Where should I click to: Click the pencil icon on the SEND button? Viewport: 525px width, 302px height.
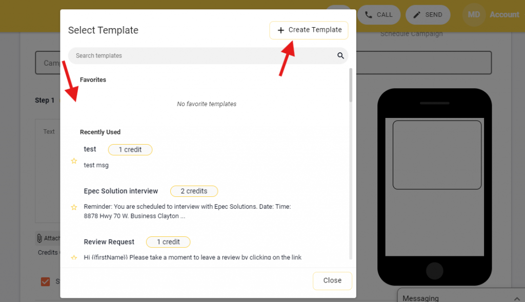click(x=415, y=14)
